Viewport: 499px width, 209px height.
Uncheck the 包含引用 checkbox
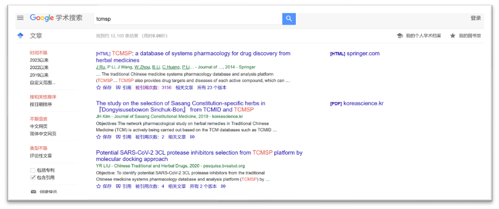point(32,178)
